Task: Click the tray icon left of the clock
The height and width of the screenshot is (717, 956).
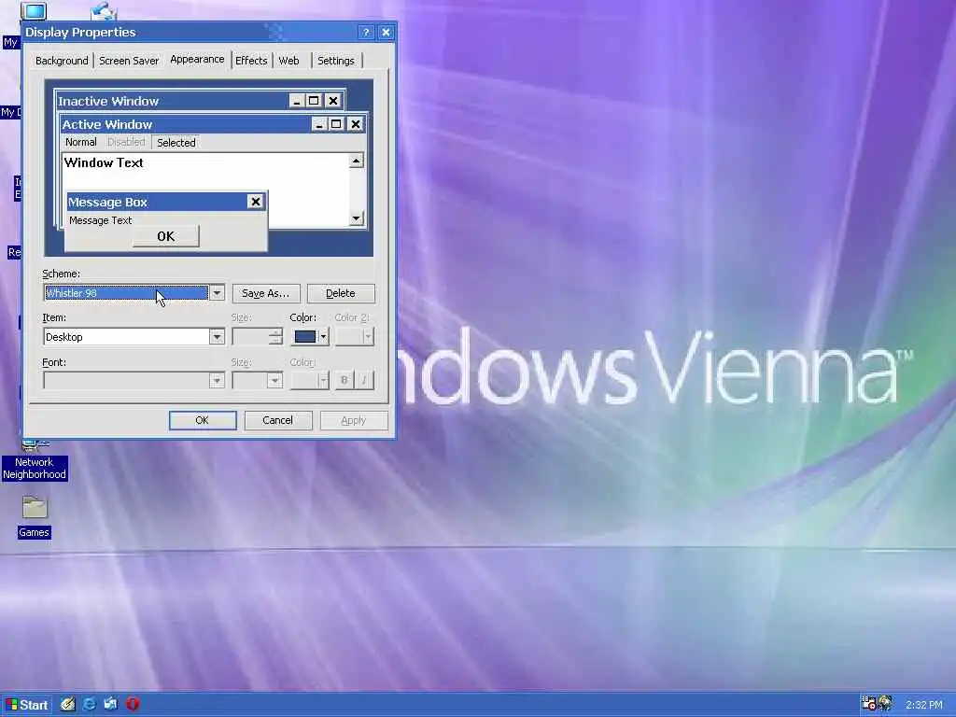Action: (x=886, y=704)
